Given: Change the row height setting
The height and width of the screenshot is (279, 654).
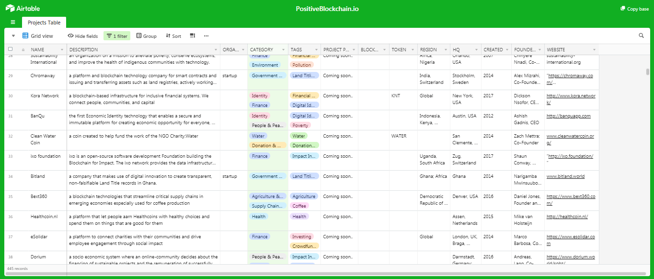Looking at the screenshot, I should [x=193, y=36].
